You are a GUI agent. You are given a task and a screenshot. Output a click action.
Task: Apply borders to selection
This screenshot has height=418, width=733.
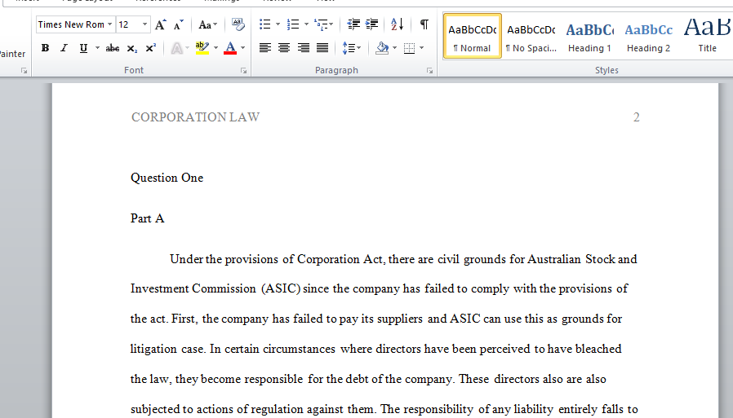click(409, 47)
